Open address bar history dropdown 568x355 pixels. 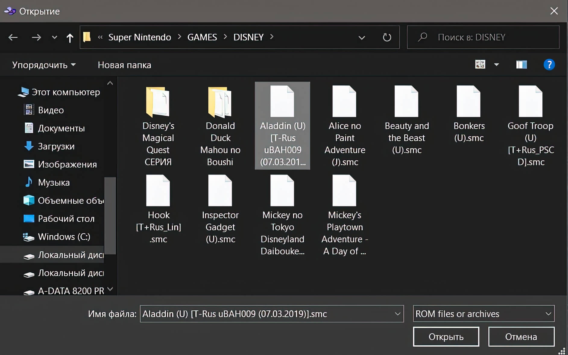click(x=361, y=38)
